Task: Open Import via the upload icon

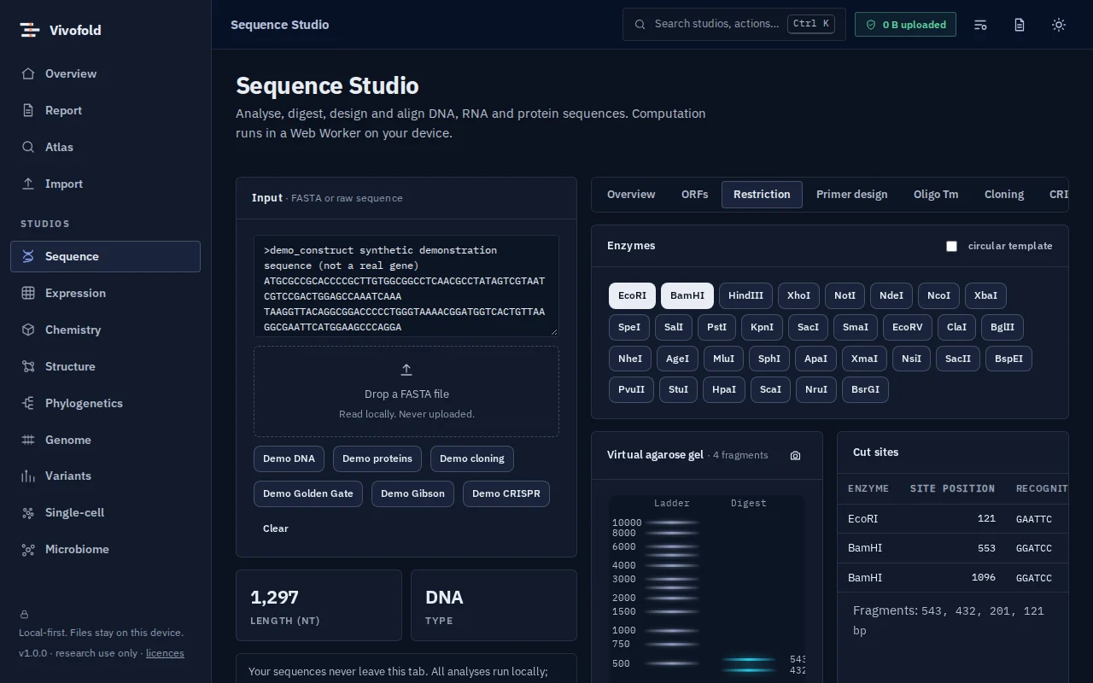Action: click(28, 184)
